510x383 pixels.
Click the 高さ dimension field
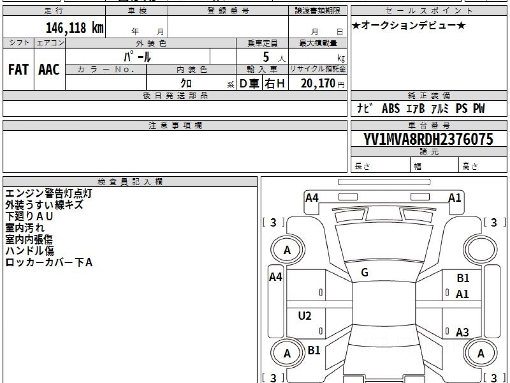(x=483, y=165)
